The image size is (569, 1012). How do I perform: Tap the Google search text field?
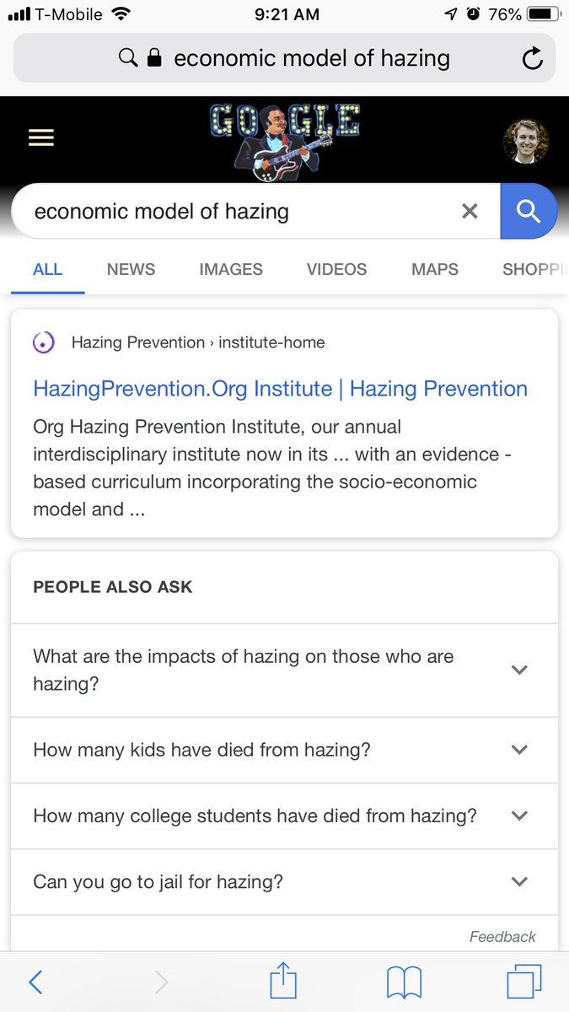[236, 211]
